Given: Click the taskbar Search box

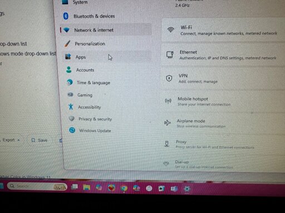Looking at the screenshot, I should (x=37, y=186).
